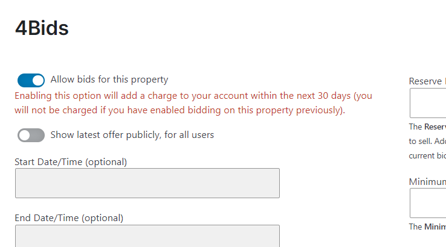Focus the Start Date/Time input box
The image size is (446, 247).
pos(147,183)
